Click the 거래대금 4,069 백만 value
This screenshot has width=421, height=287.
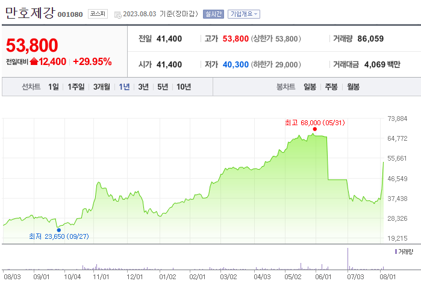(x=382, y=64)
